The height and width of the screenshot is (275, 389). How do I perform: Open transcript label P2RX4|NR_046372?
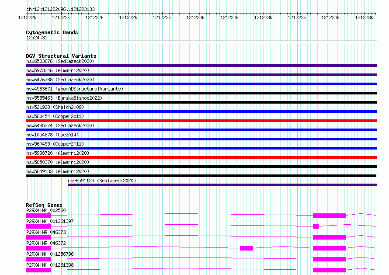click(x=46, y=243)
